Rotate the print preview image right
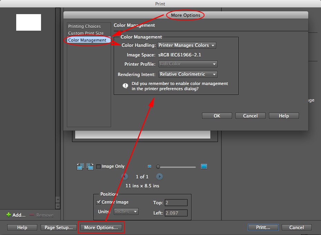321x235 pixels. pyautogui.click(x=90, y=166)
